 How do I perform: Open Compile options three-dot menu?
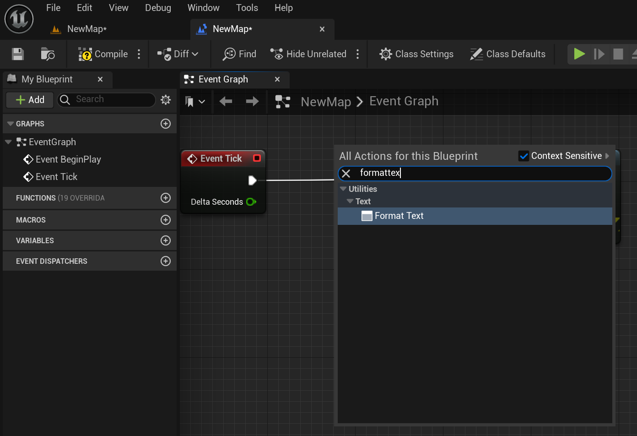pos(139,54)
